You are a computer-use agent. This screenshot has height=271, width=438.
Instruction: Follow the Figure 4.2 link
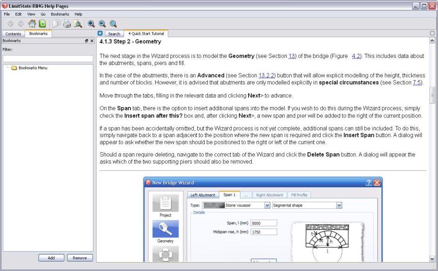pyautogui.click(x=356, y=56)
